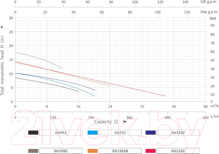
Task: Click the 'L/min' unit label
Action: [x=214, y=117]
